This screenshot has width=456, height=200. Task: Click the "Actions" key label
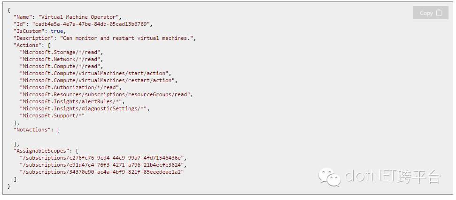(28, 45)
